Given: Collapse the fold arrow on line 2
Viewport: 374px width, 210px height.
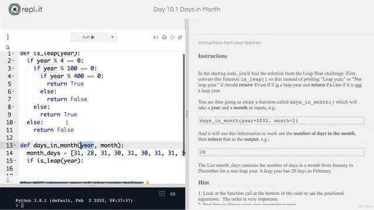Looking at the screenshot, I should point(13,61).
